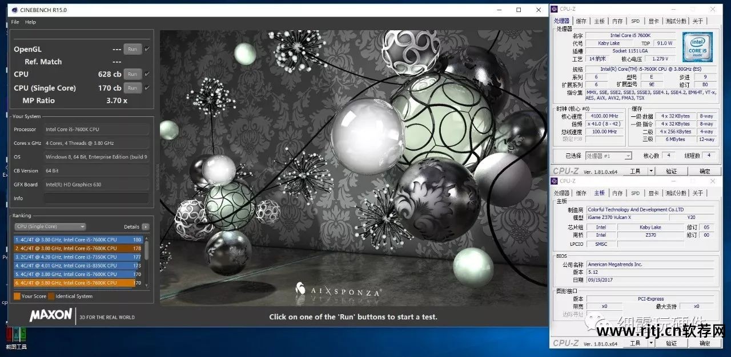Click the GFX Board field HD Graphics 630
Screen dimensions: 731x357
coord(97,184)
